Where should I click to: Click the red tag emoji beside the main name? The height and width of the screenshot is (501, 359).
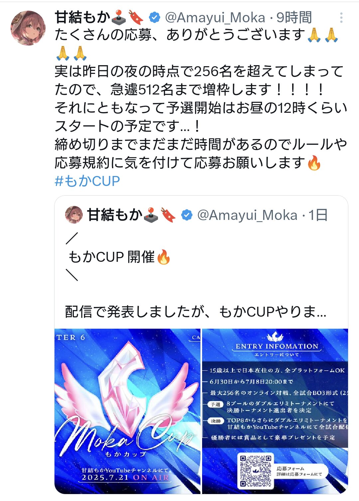(x=136, y=17)
